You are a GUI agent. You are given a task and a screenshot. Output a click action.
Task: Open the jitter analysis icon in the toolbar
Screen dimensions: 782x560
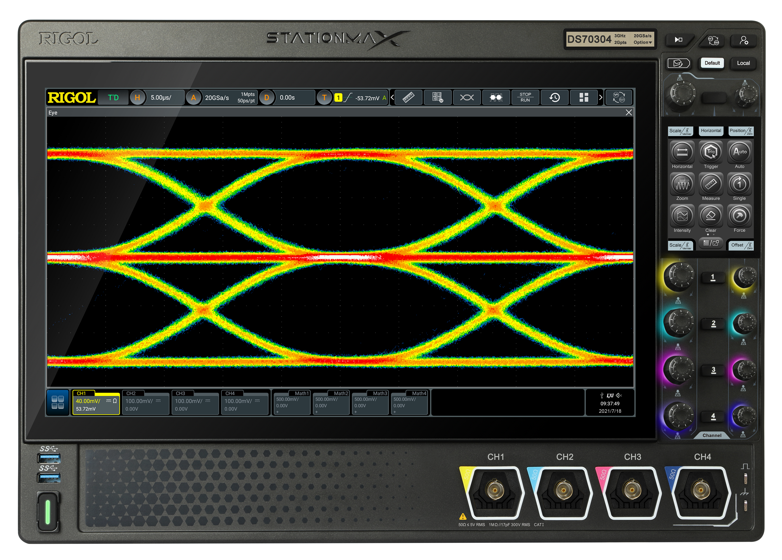click(496, 98)
